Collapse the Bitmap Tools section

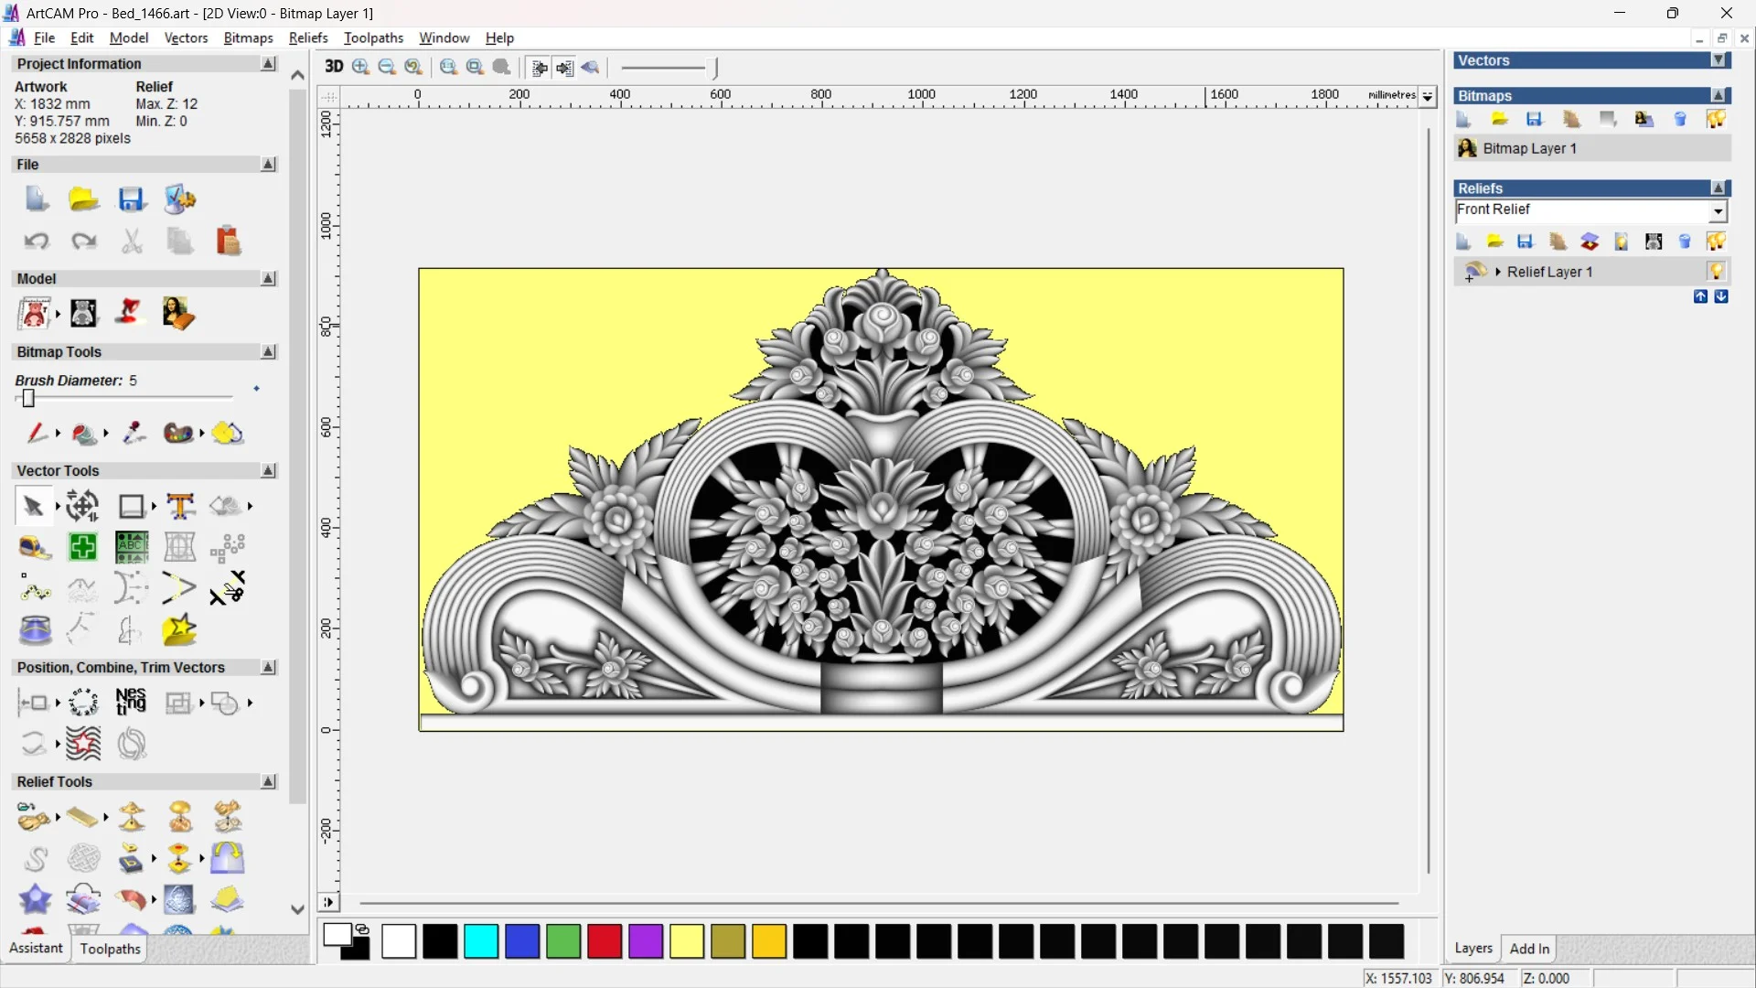(x=268, y=352)
